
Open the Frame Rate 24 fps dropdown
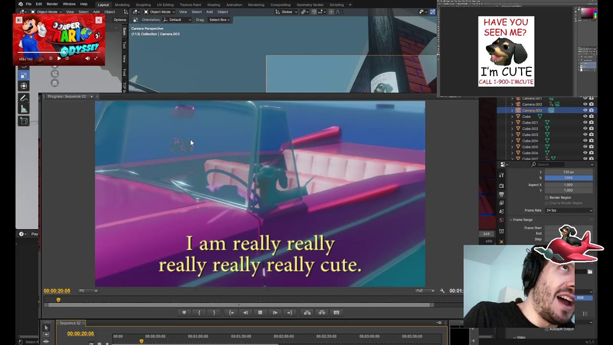click(x=568, y=210)
